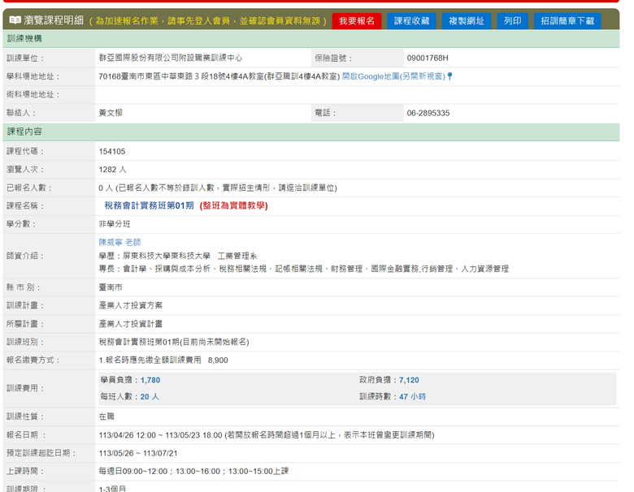Click the 訓練機構 section header
634x492 pixels.
click(24, 39)
